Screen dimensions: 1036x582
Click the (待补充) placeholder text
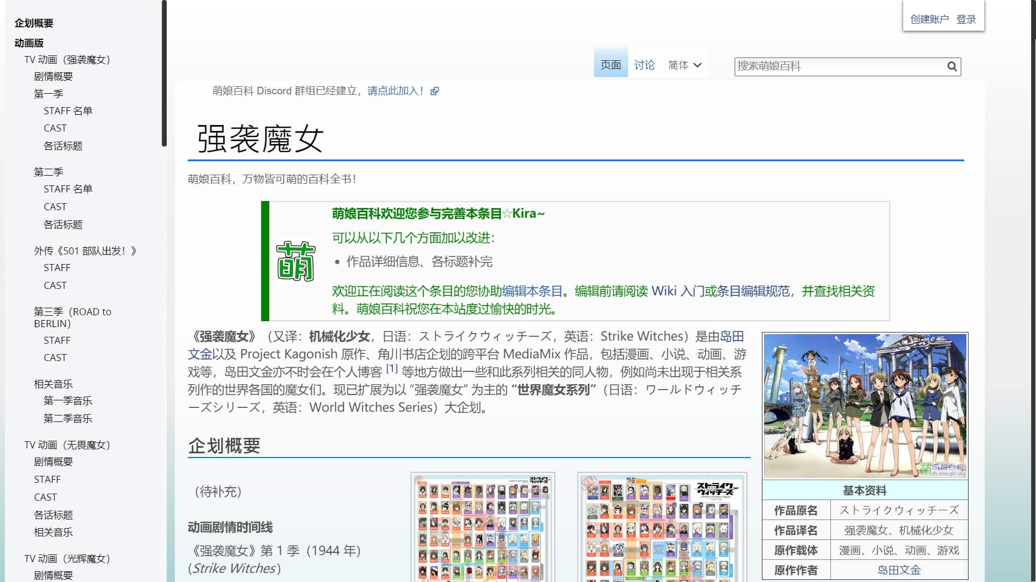pos(218,491)
